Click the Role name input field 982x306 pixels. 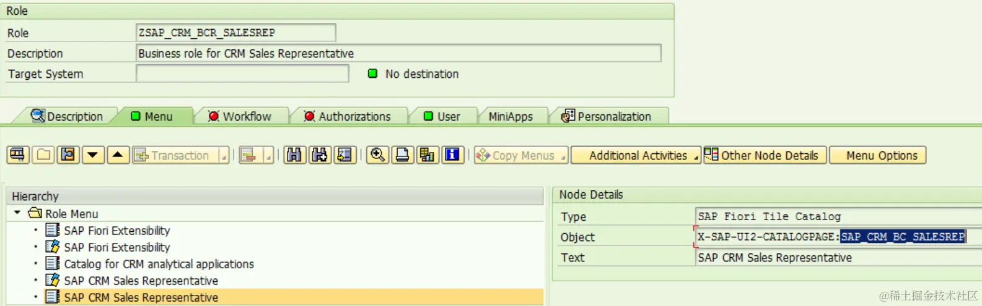236,32
